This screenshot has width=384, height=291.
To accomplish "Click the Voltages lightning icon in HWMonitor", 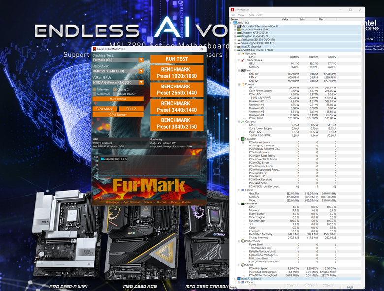I will (x=243, y=53).
